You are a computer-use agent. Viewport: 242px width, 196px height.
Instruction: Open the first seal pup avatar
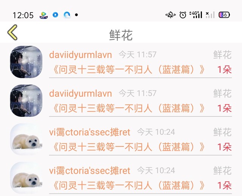tap(26, 139)
